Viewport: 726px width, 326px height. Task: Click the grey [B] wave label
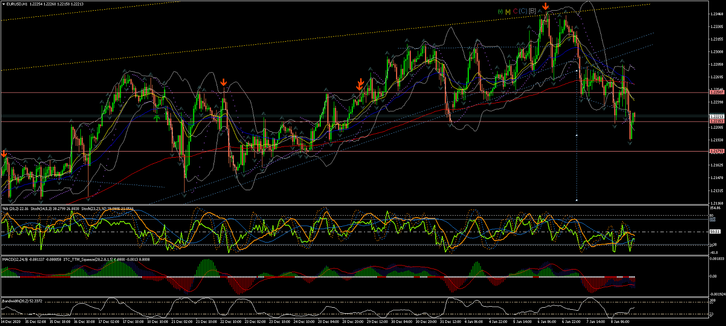(532, 11)
